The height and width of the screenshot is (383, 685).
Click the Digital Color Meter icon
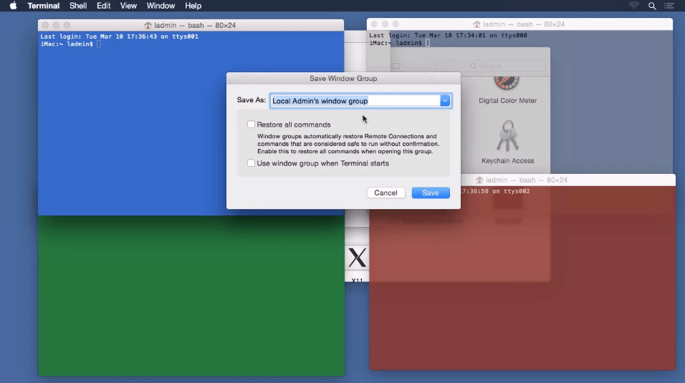tap(507, 82)
